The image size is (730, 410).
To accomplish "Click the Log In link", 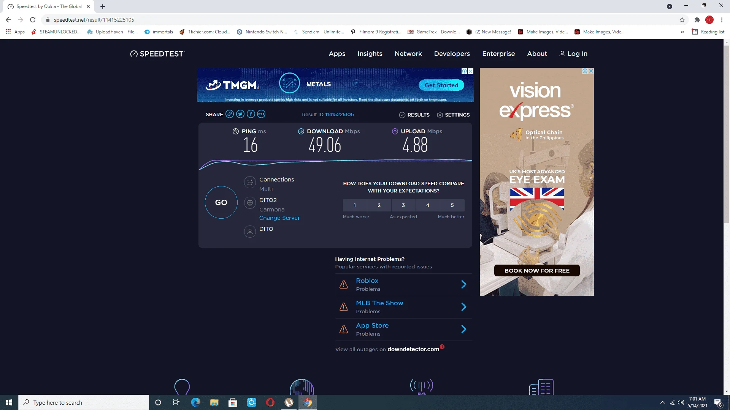I will coord(573,54).
